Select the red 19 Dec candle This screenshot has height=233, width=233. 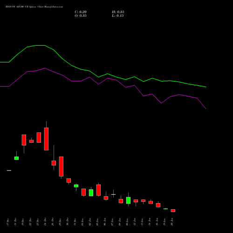(x=24, y=140)
